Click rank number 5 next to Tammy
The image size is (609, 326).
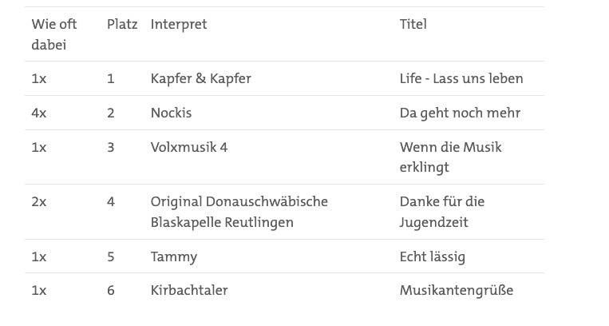[111, 256]
